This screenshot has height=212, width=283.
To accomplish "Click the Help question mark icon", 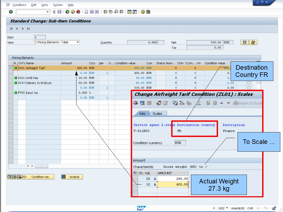I will tap(143, 12).
